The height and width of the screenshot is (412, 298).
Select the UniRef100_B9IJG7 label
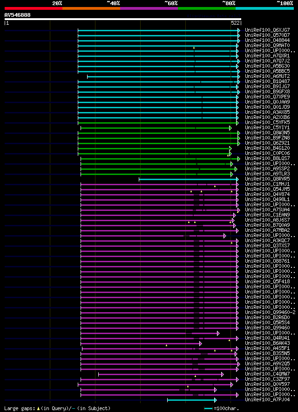tap(267, 86)
